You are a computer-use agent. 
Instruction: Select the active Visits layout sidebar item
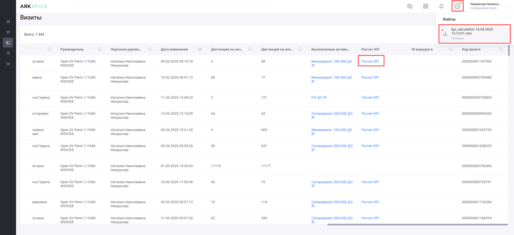point(8,43)
